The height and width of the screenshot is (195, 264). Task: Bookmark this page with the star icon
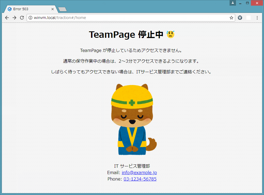click(x=231, y=18)
